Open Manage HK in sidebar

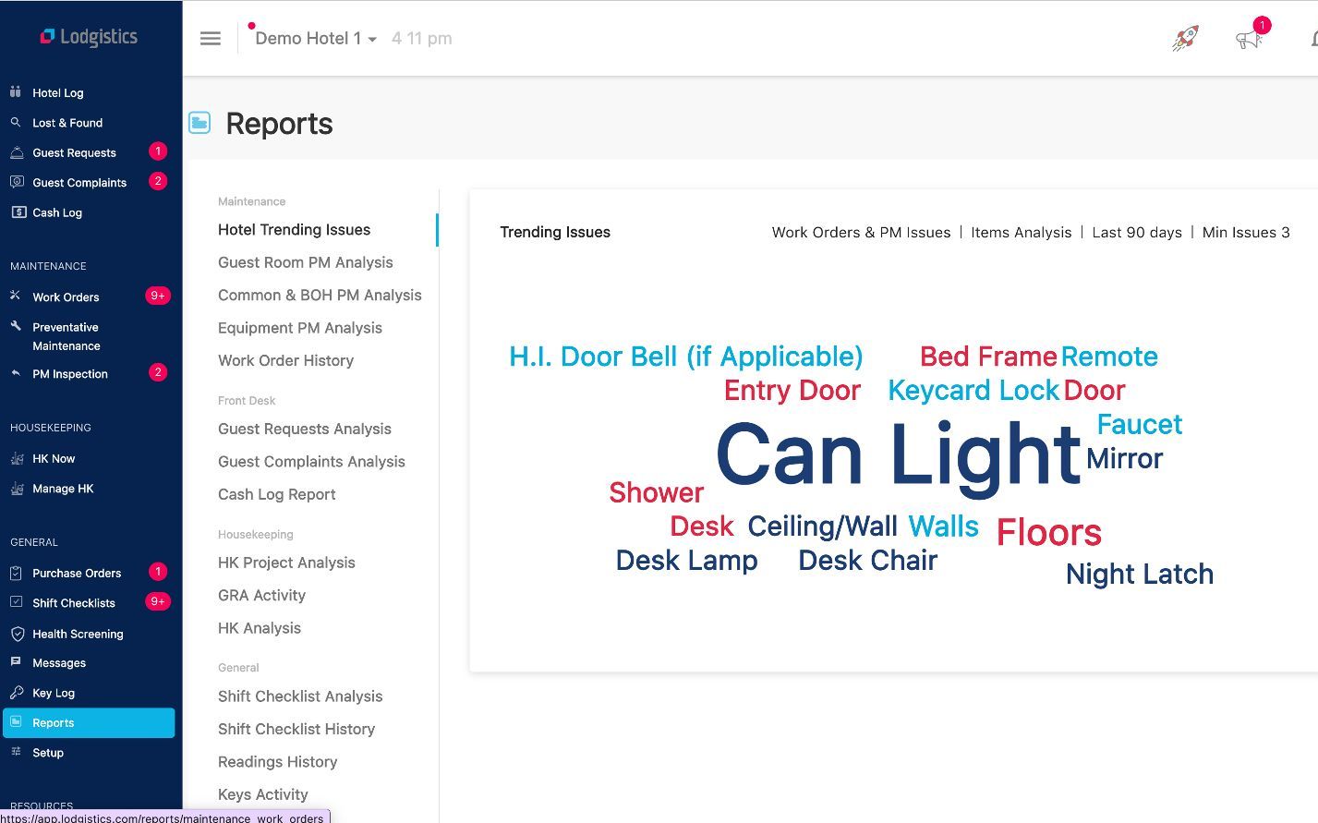63,489
